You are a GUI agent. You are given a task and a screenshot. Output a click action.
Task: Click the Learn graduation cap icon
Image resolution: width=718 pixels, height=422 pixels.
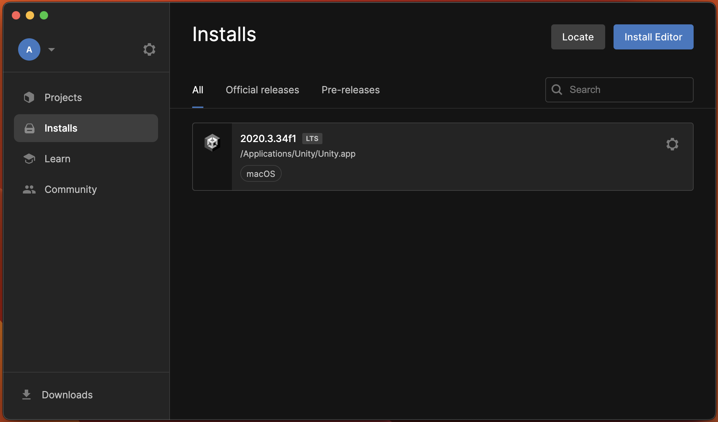(29, 159)
